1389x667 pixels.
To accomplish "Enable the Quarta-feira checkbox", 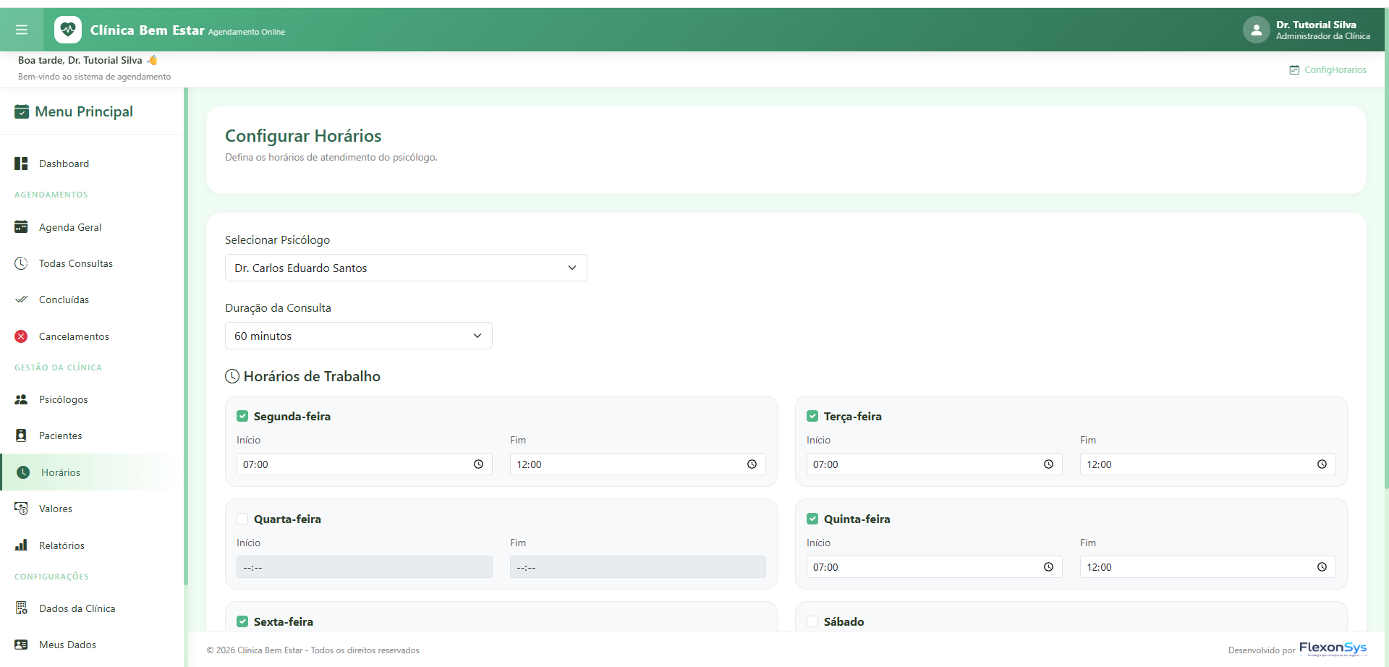I will [242, 519].
